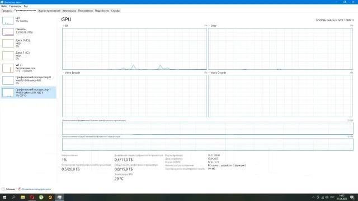Click the 0,5/26,9 ГБ GPU memory value
Image resolution: width=358 pixels, height=201 pixels.
[70, 169]
